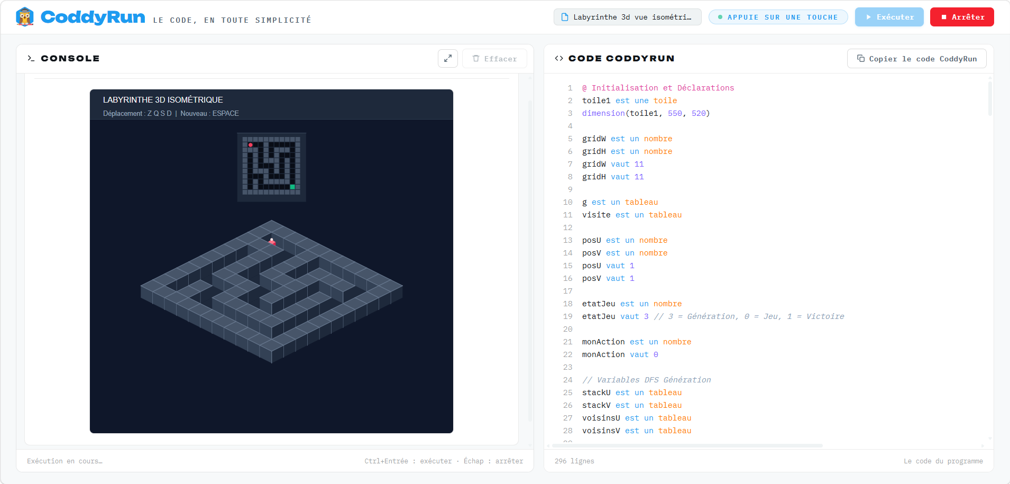Clear the console with Effacer
The image size is (1010, 484).
pyautogui.click(x=494, y=59)
